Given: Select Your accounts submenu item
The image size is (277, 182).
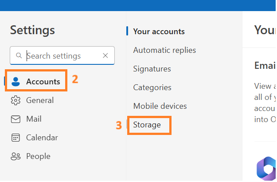Looking at the screenshot, I should [159, 32].
